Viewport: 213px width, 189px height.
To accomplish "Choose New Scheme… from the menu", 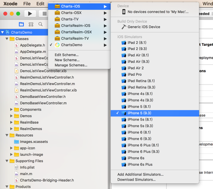I will pyautogui.click(x=67, y=60).
